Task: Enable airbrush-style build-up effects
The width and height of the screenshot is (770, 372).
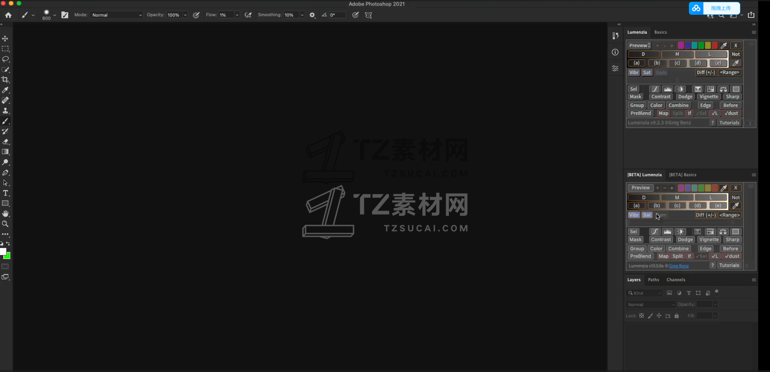Action: pos(248,15)
